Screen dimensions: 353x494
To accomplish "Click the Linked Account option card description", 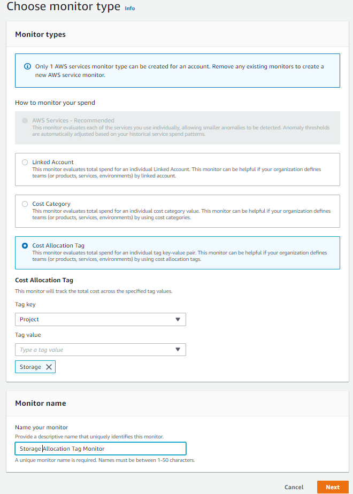I will click(176, 172).
